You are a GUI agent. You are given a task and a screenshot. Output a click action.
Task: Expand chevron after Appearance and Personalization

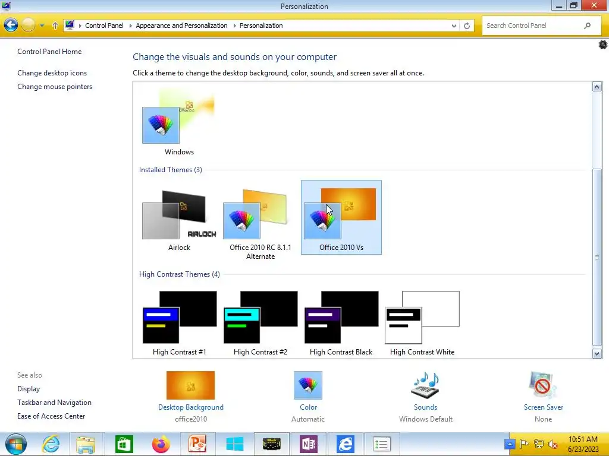(234, 26)
